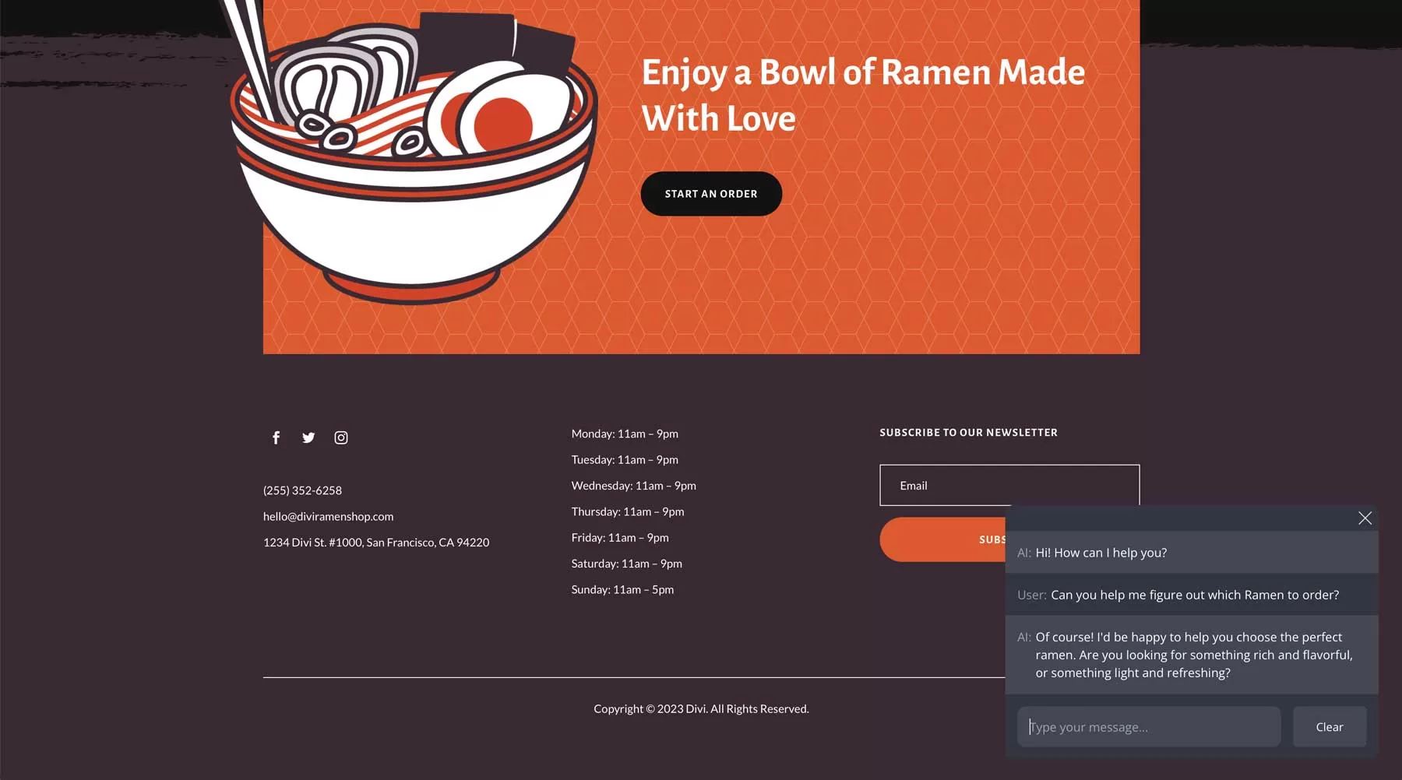
Task: Click the 'Type your message' chat box
Action: 1148,727
